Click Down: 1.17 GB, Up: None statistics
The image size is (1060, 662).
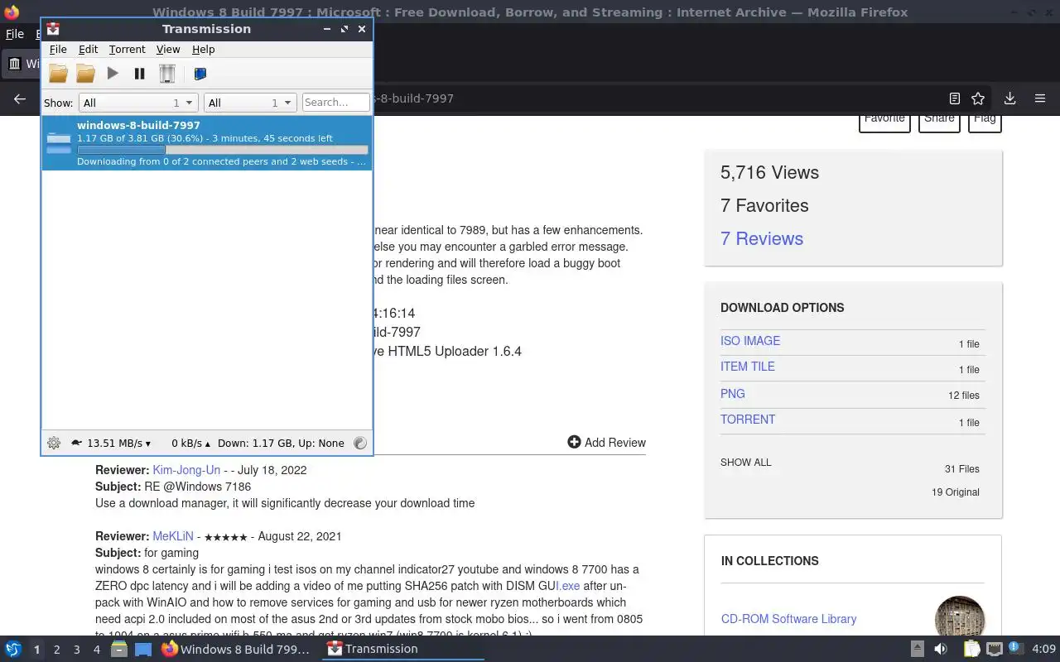pyautogui.click(x=281, y=443)
